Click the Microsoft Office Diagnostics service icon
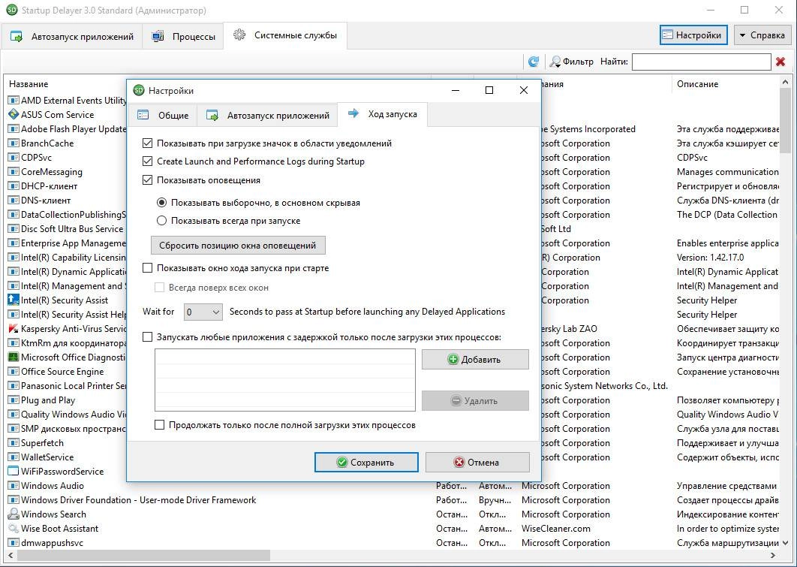797x567 pixels. (14, 357)
